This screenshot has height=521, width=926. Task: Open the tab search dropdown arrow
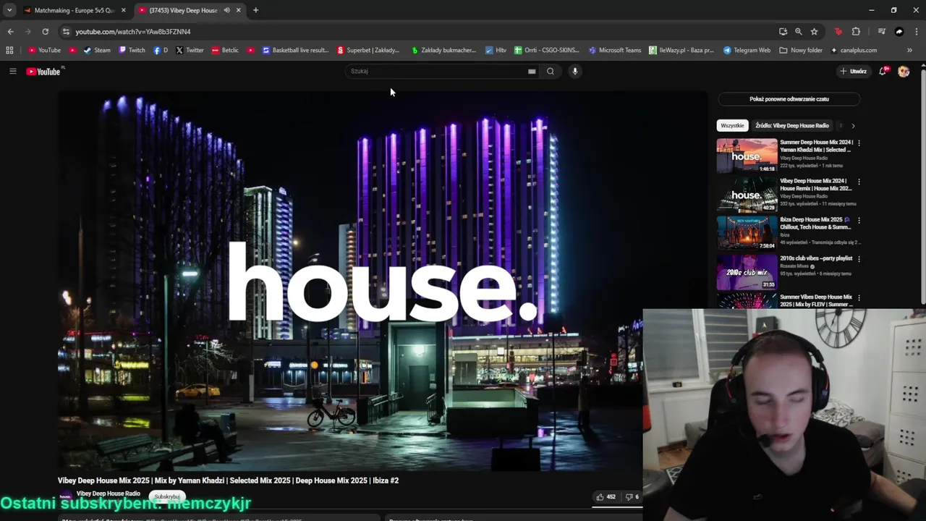pos(9,10)
